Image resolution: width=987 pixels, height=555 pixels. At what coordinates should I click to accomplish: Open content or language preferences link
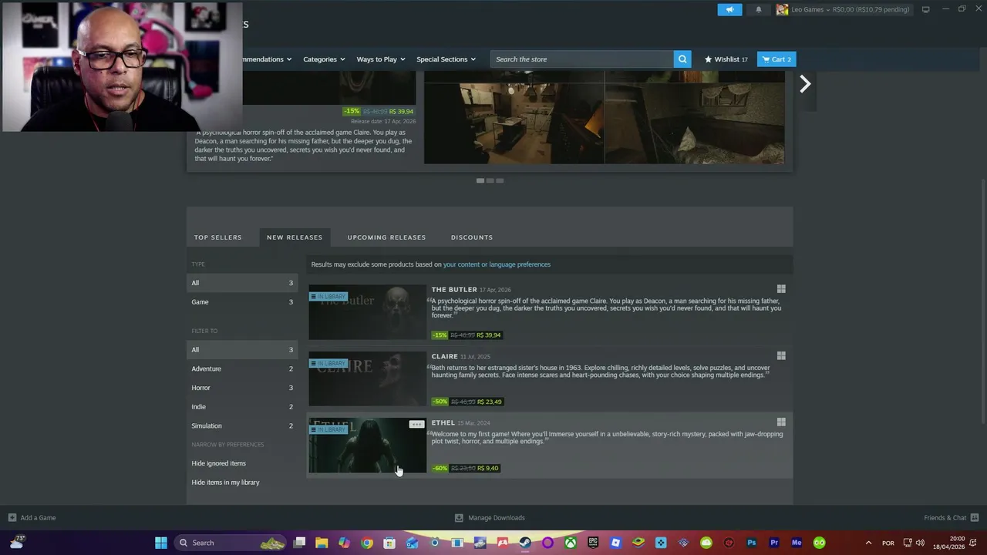(497, 264)
